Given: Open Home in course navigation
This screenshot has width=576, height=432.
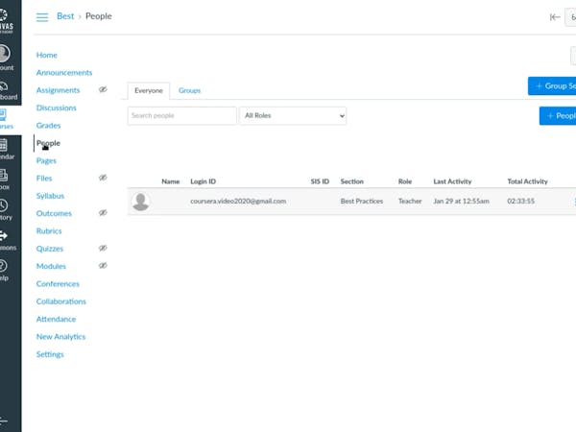Looking at the screenshot, I should tap(47, 55).
